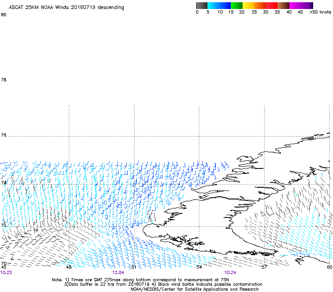Click the legend tick label '10'
Screen dimensions: 333x292
[x=220, y=12]
